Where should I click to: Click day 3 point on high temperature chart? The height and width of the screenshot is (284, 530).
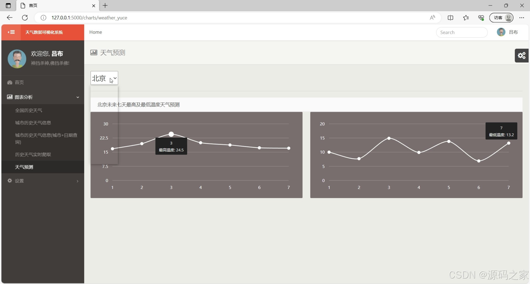[171, 134]
